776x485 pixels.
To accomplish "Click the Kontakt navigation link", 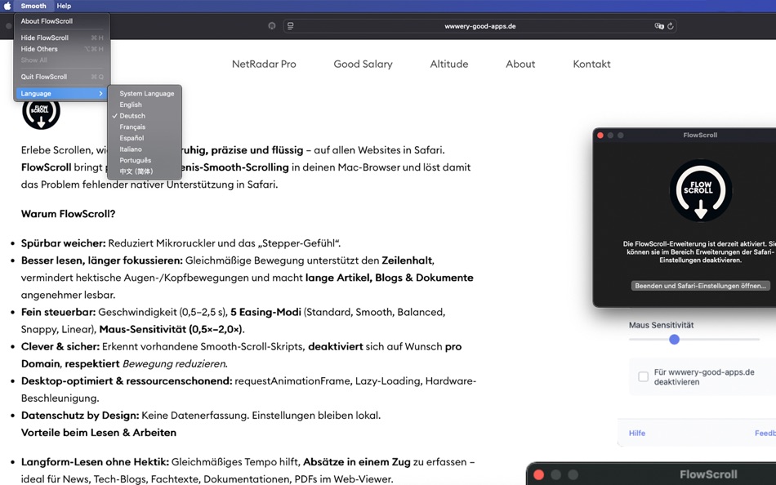I will 591,64.
